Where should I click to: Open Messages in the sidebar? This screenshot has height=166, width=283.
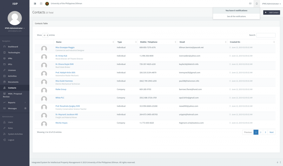pyautogui.click(x=12, y=108)
